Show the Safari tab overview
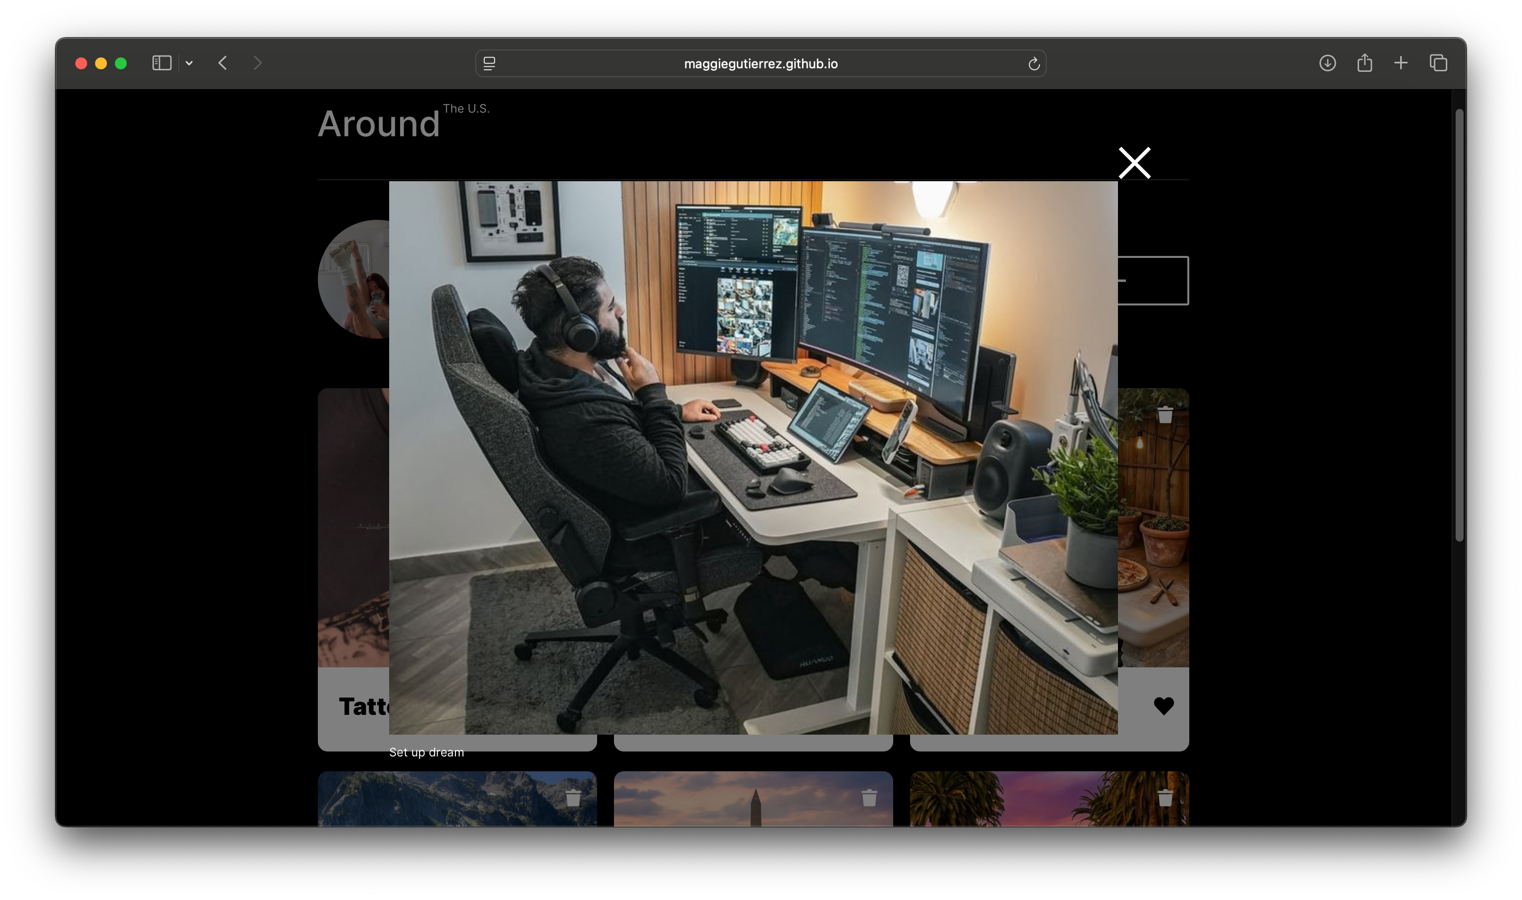 pyautogui.click(x=1438, y=63)
